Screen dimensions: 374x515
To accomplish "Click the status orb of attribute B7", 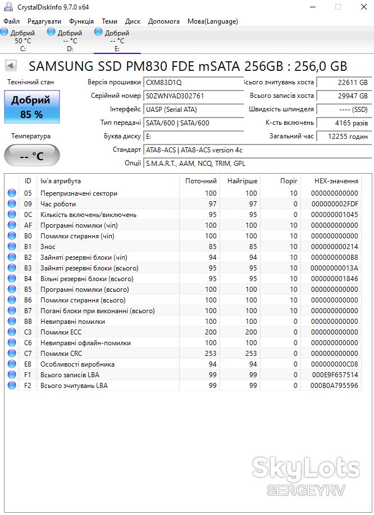I will coord(12,310).
